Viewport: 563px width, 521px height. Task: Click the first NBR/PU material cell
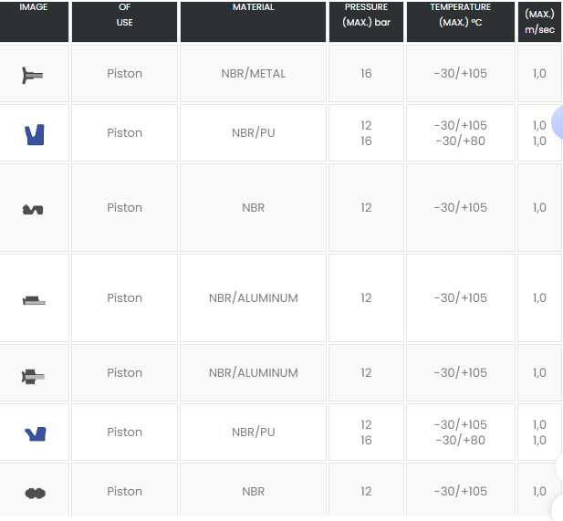tap(253, 133)
